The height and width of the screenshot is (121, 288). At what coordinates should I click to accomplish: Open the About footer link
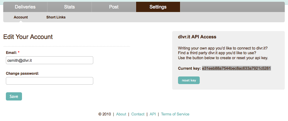(121, 114)
